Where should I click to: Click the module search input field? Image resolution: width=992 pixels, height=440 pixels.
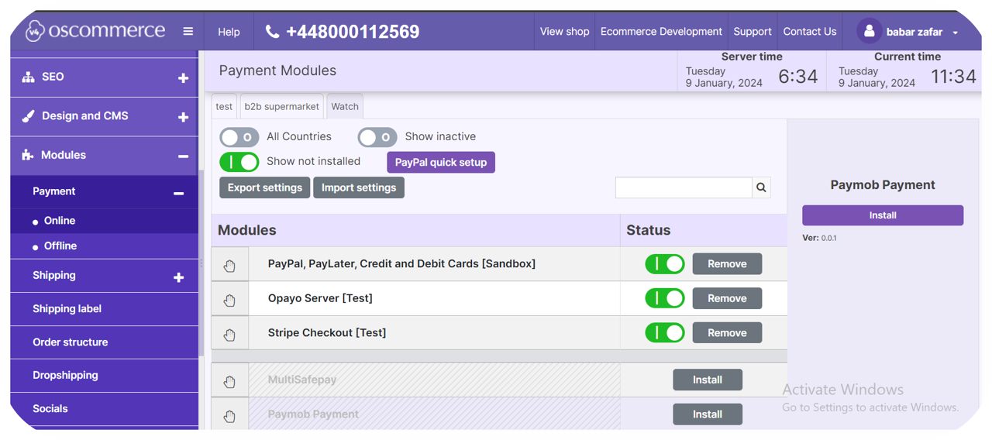click(x=683, y=187)
